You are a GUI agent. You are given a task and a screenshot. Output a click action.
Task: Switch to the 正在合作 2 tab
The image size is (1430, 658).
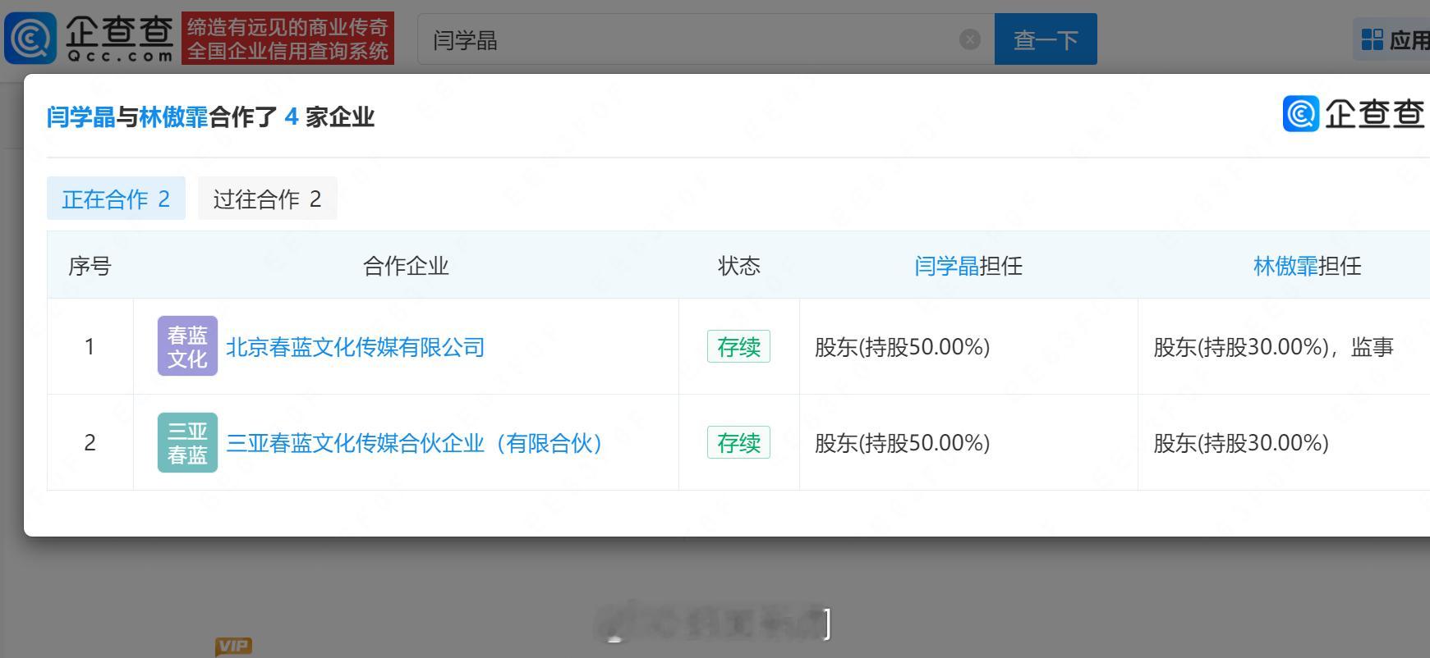[116, 199]
